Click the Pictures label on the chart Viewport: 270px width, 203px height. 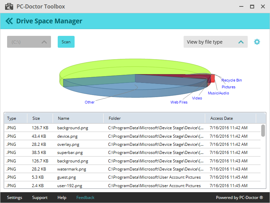(x=228, y=87)
